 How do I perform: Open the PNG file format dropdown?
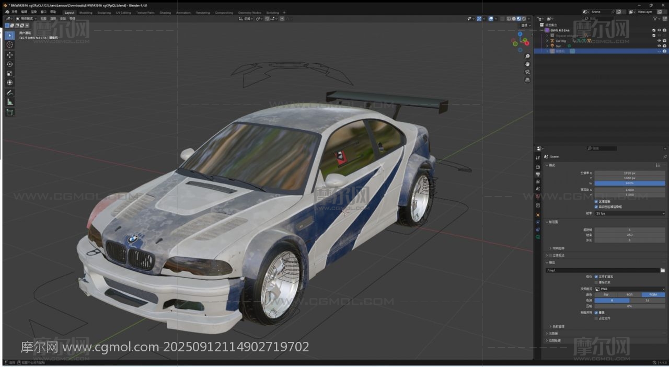click(x=630, y=289)
